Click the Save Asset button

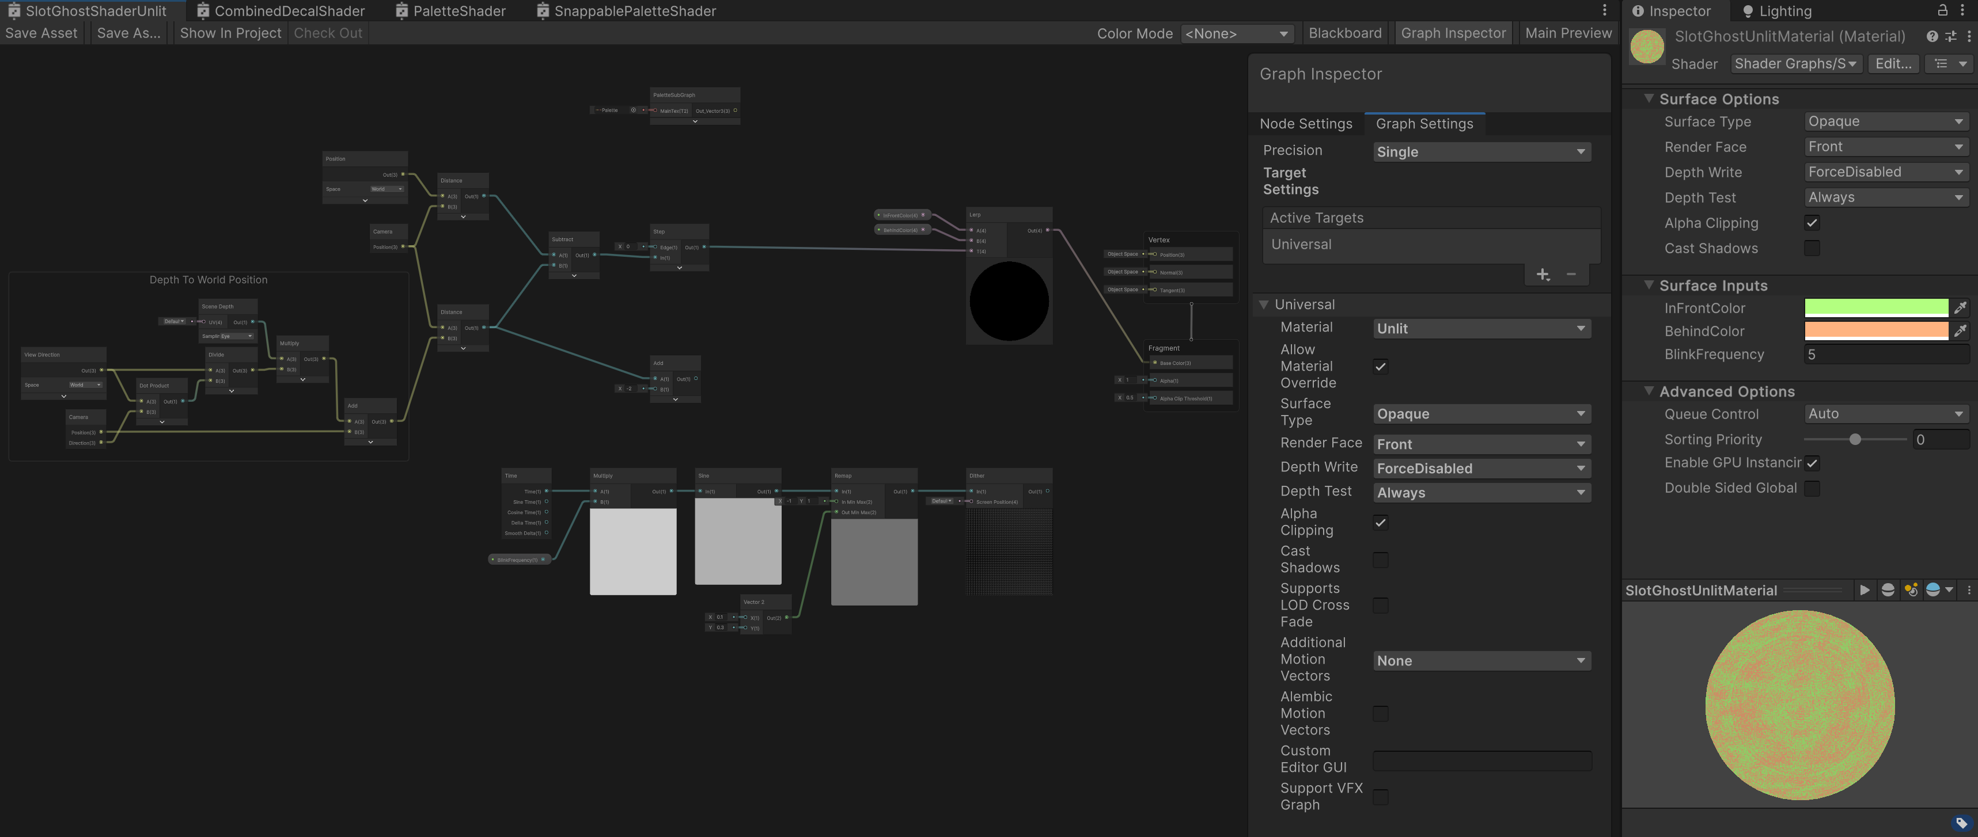(x=41, y=32)
